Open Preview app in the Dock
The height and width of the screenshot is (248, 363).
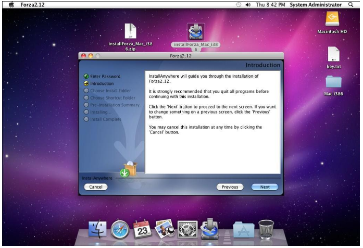(165, 229)
